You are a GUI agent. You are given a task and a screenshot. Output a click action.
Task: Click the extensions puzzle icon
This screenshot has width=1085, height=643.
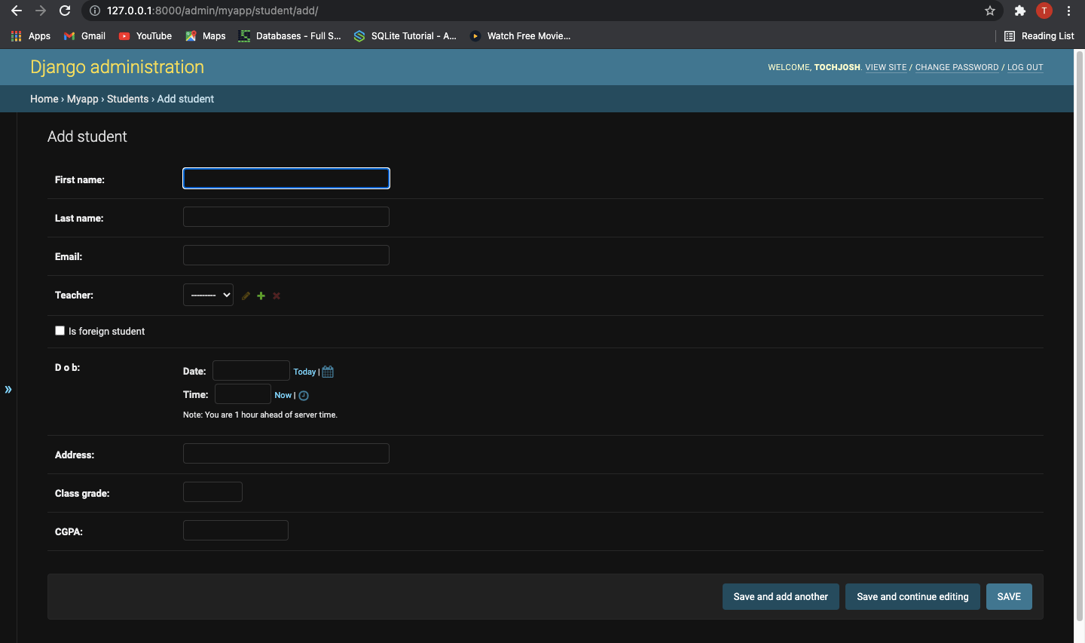tap(1019, 11)
